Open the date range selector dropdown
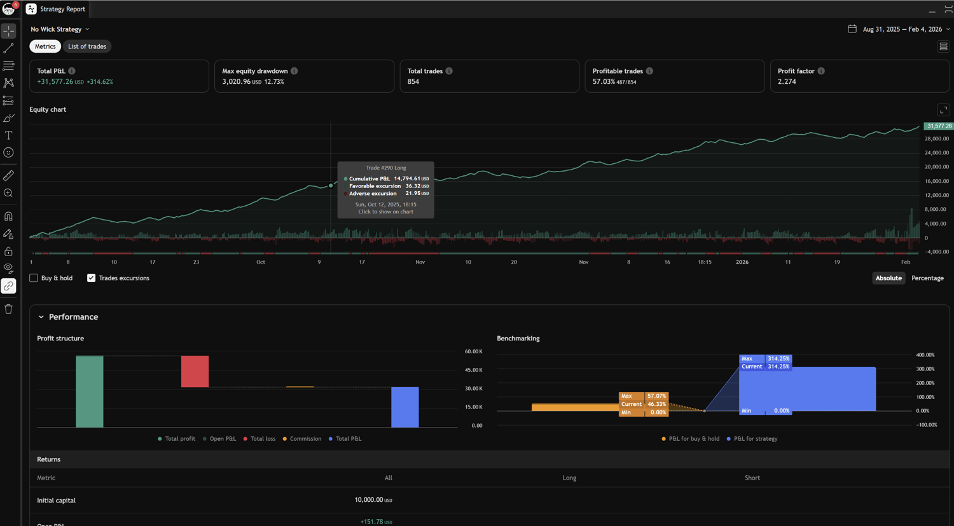954x526 pixels. pos(899,29)
